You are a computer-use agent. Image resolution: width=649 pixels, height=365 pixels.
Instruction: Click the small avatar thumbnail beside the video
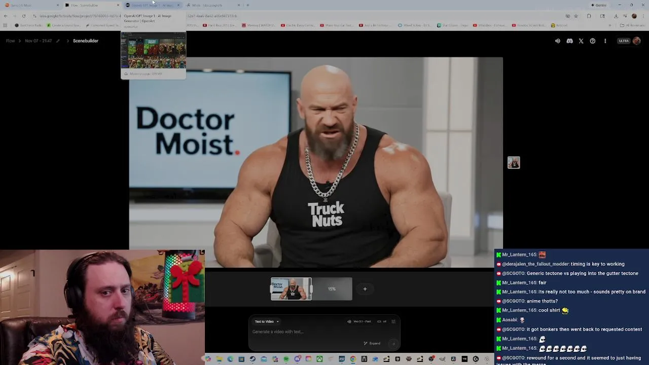(514, 163)
